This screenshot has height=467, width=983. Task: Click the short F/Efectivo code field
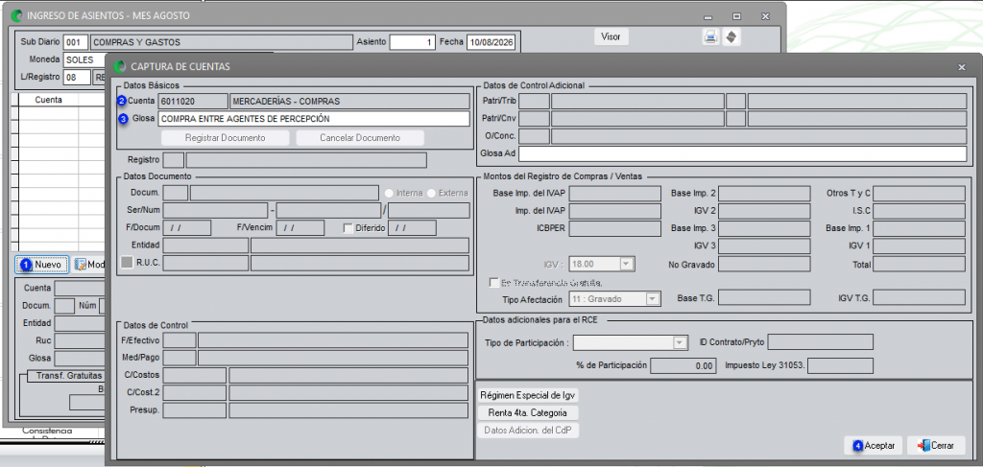[x=180, y=340]
